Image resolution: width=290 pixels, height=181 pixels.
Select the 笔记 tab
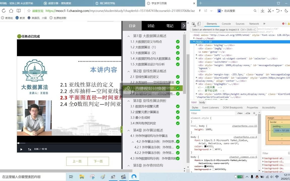(x=170, y=26)
